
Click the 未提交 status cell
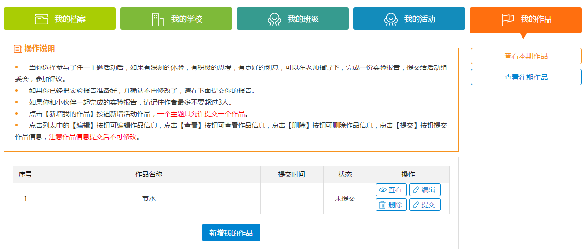pos(345,198)
